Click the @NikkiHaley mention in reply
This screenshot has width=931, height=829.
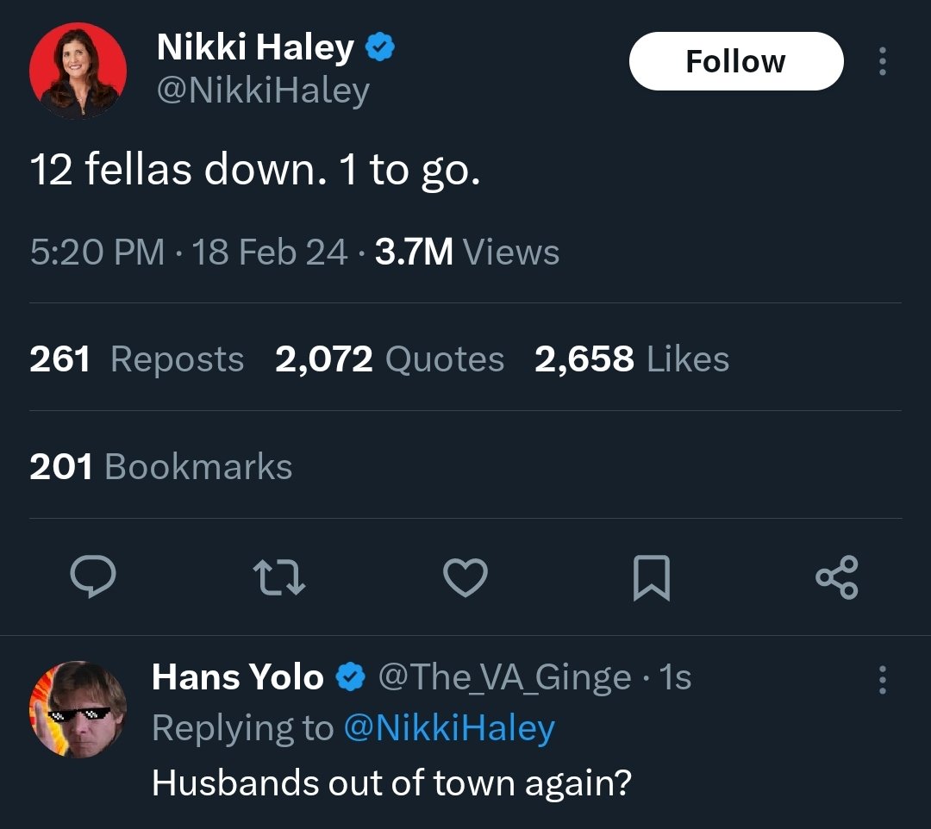[448, 728]
